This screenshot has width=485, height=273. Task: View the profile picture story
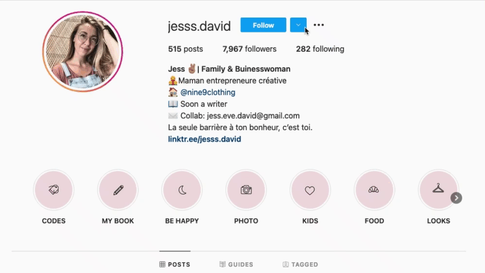[x=82, y=52]
